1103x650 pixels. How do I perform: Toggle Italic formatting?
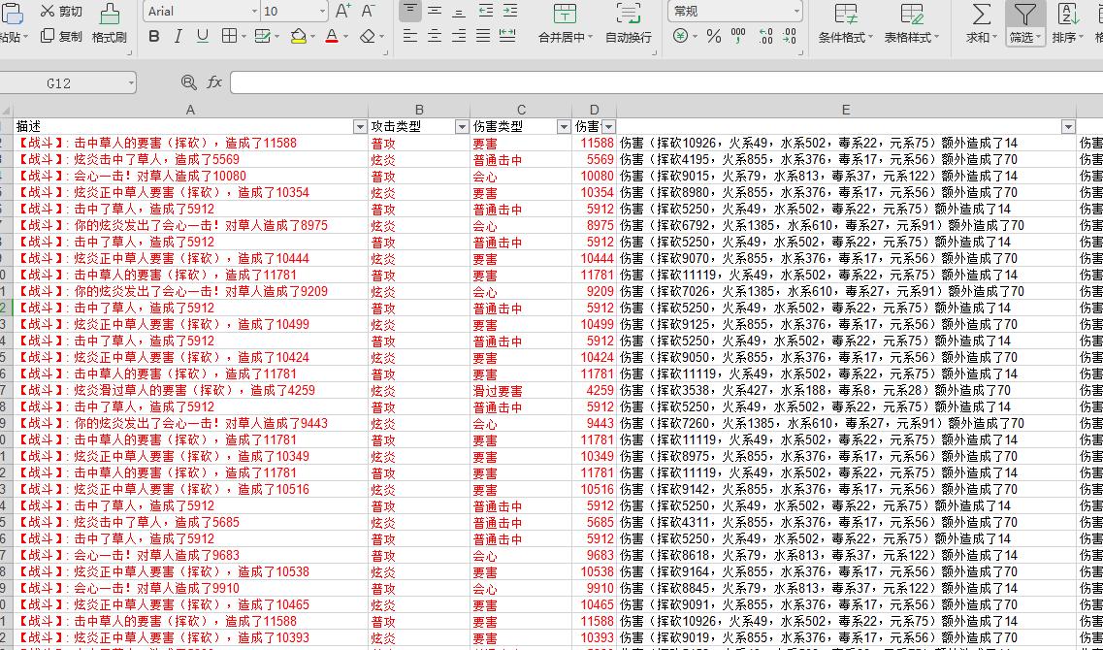(x=178, y=37)
